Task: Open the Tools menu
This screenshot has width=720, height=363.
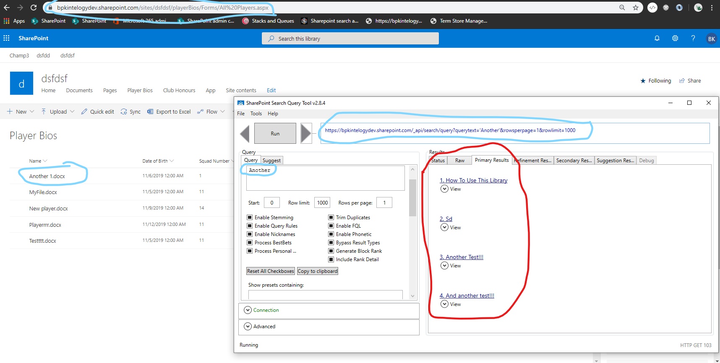Action: (x=256, y=114)
